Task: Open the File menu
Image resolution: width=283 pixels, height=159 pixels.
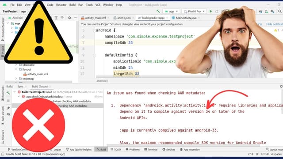Action: (x=12, y=5)
